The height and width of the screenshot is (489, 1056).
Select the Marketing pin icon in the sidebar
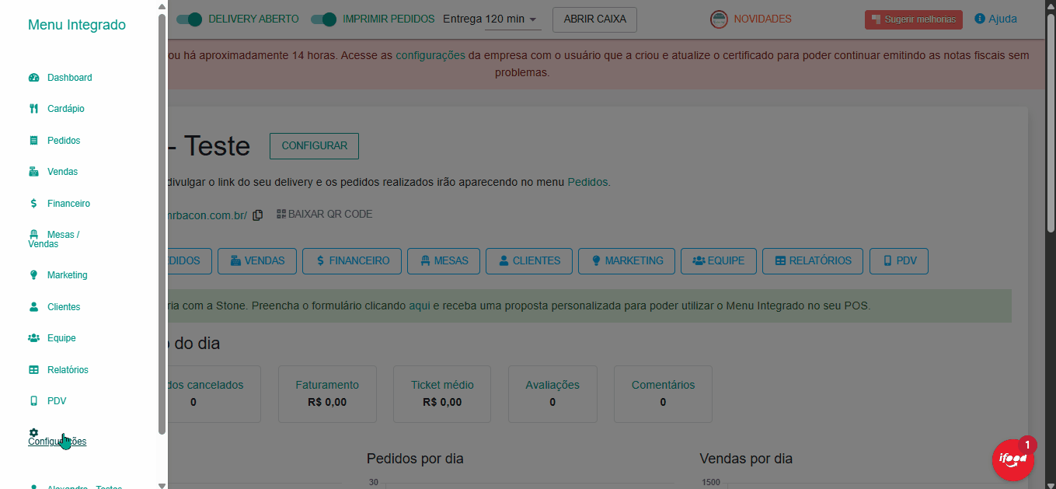pos(33,274)
